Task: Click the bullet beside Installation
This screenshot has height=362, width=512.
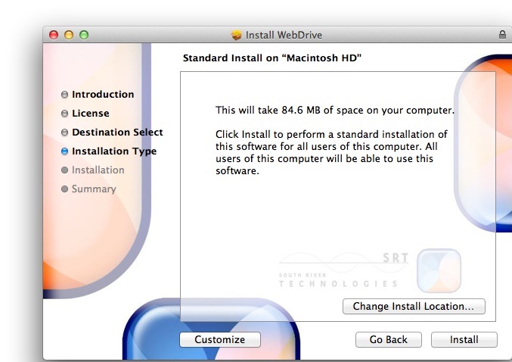Action: click(x=64, y=170)
